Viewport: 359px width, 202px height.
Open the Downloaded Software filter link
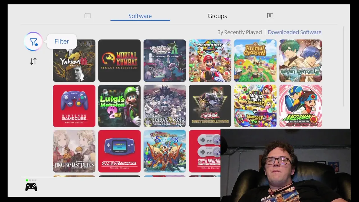click(x=294, y=32)
